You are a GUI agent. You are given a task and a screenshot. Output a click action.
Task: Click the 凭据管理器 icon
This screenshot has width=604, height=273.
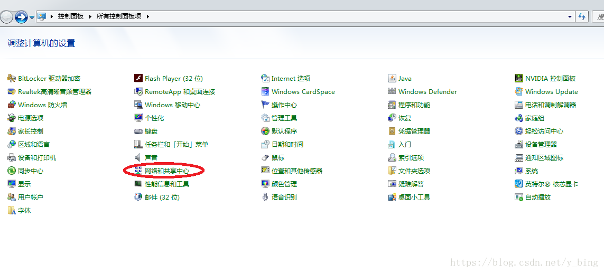coord(392,131)
